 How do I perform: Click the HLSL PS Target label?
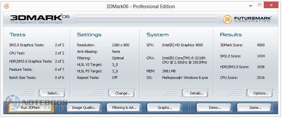[89, 71]
